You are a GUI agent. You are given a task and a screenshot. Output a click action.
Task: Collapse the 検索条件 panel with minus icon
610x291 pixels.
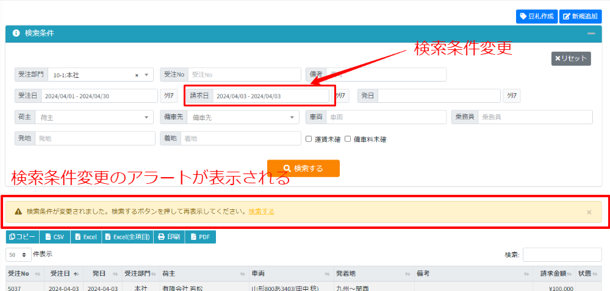click(x=590, y=34)
